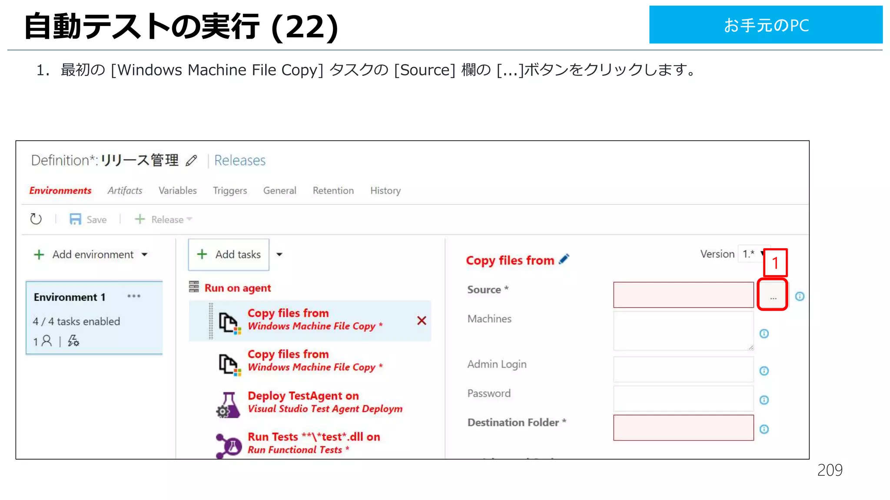
Task: Click the plus icon next to Release
Action: pyautogui.click(x=139, y=219)
